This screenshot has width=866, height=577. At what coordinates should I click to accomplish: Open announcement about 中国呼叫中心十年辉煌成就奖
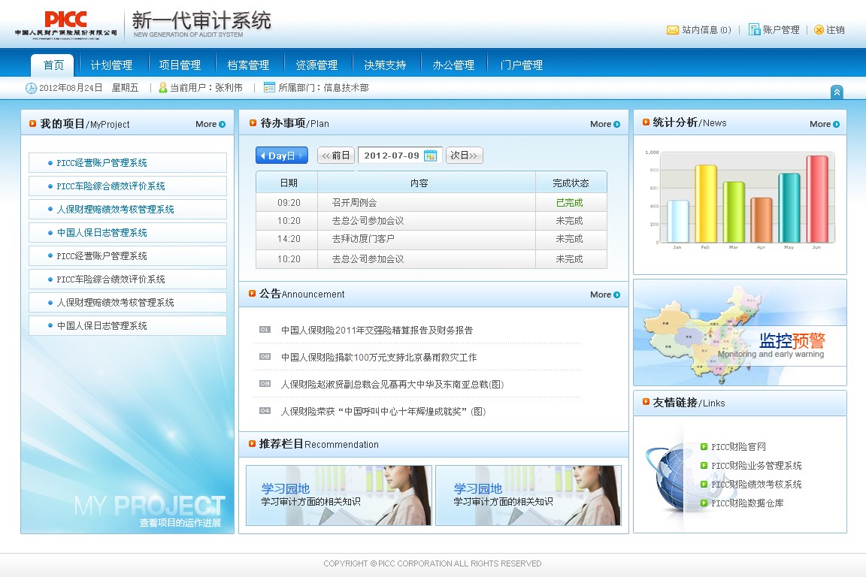383,412
